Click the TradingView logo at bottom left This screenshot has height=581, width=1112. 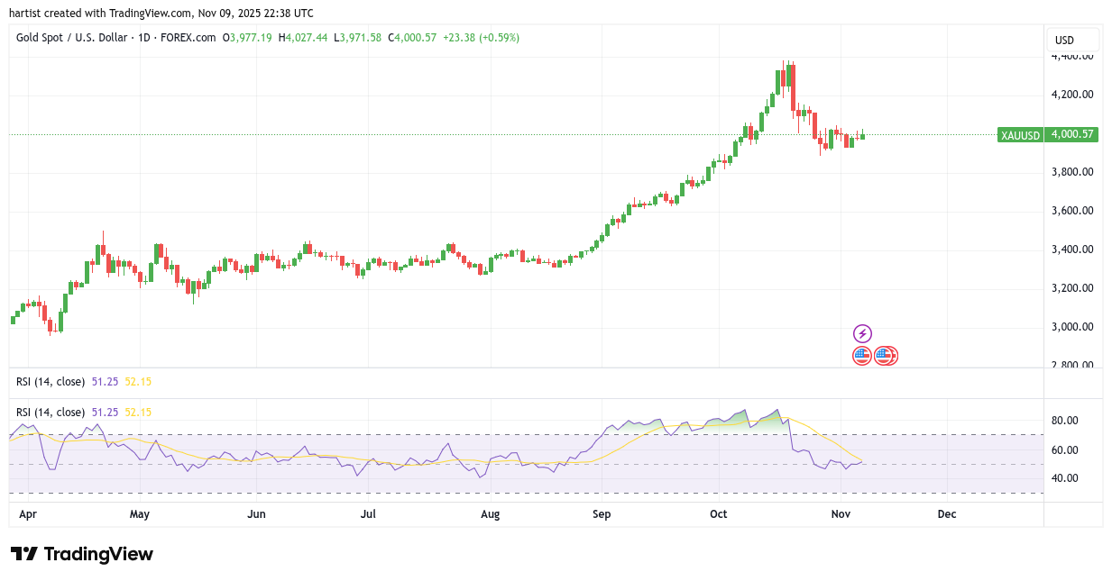[x=82, y=554]
